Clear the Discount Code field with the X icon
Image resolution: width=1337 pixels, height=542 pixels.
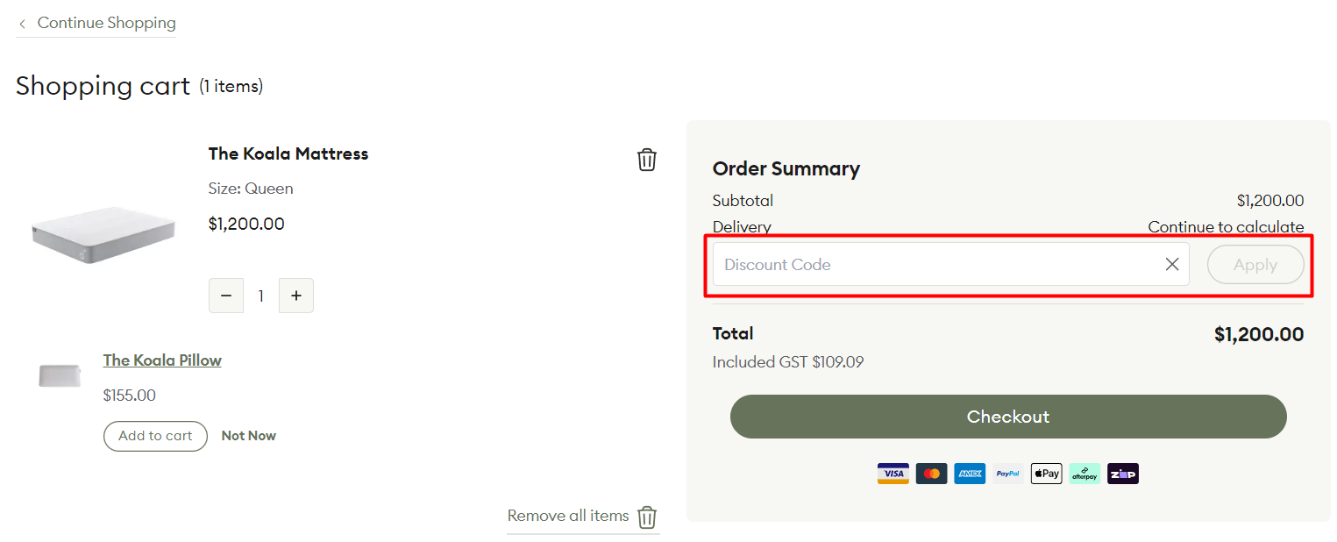coord(1172,263)
